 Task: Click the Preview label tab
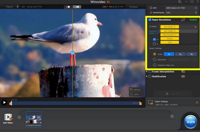[x=134, y=7]
